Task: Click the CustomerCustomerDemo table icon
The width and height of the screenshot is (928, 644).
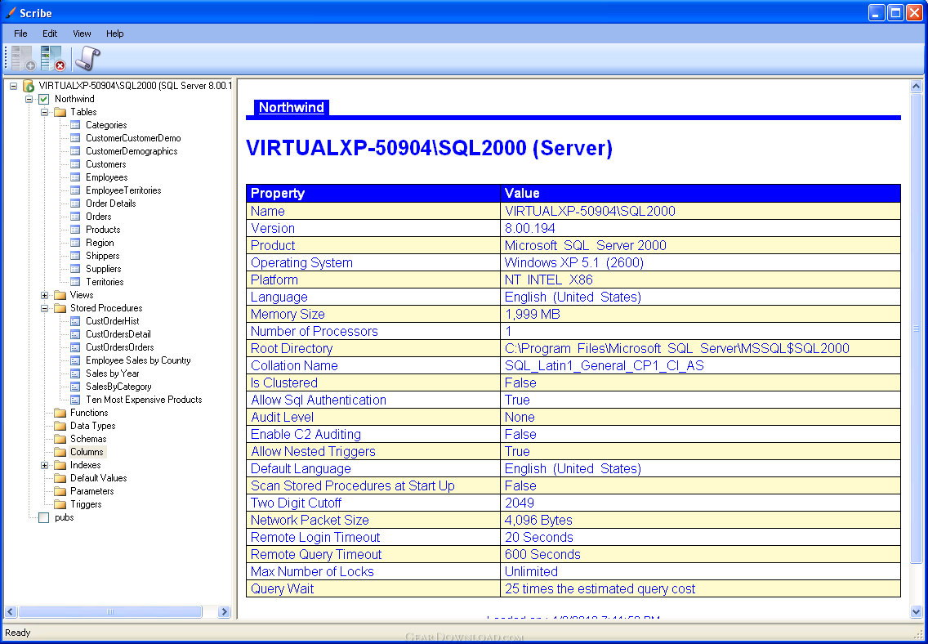Action: [x=75, y=138]
